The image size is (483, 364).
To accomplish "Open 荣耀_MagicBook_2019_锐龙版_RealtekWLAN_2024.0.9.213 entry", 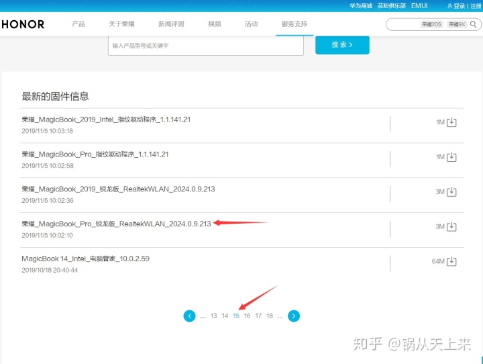I will pos(118,189).
